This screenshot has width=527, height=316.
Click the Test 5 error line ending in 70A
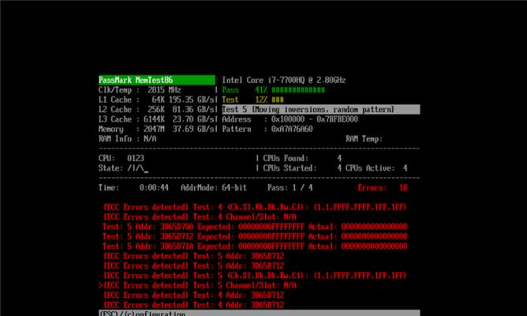[255, 227]
